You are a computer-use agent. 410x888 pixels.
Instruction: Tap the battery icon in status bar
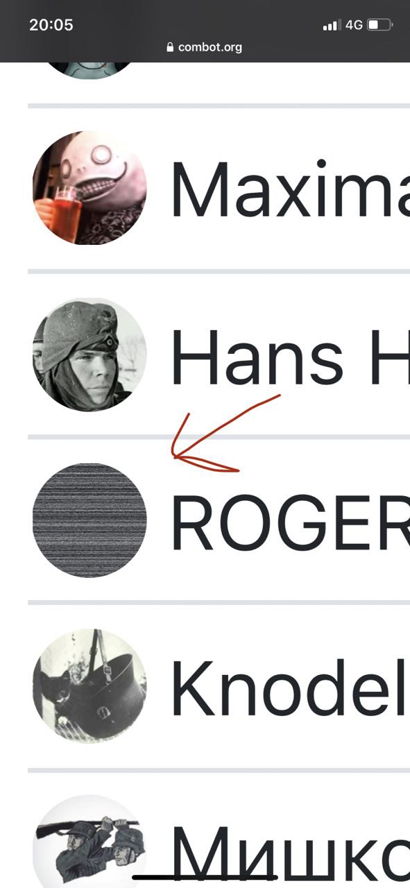[379, 25]
